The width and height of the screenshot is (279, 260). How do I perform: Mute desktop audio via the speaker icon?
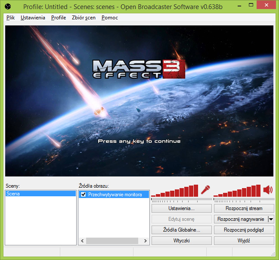pos(268,189)
